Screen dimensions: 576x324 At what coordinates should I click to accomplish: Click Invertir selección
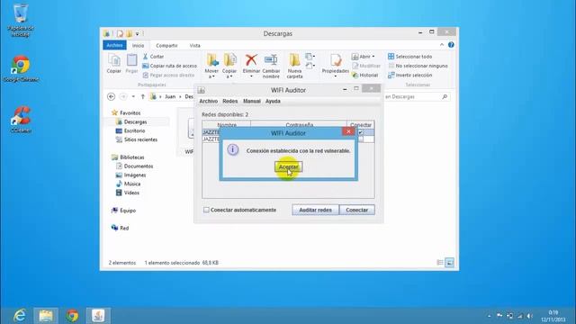tap(410, 75)
